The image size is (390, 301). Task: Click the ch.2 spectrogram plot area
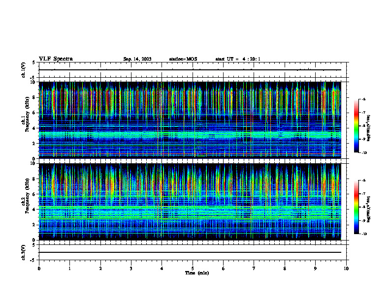tap(190, 202)
